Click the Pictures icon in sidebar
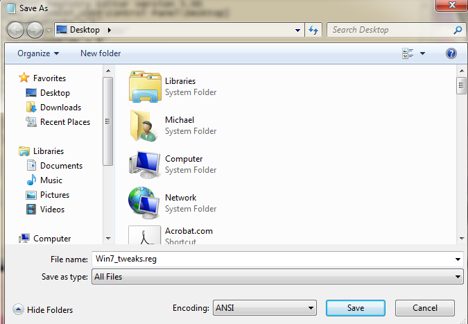Image resolution: width=468 pixels, height=324 pixels. [x=31, y=195]
